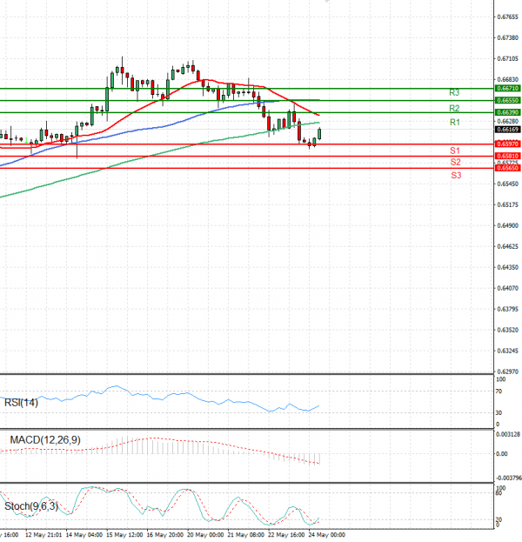Click the 0.63245 price axis value

point(508,351)
